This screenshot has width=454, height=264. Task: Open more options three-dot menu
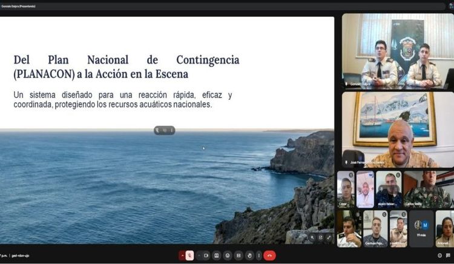click(x=259, y=256)
